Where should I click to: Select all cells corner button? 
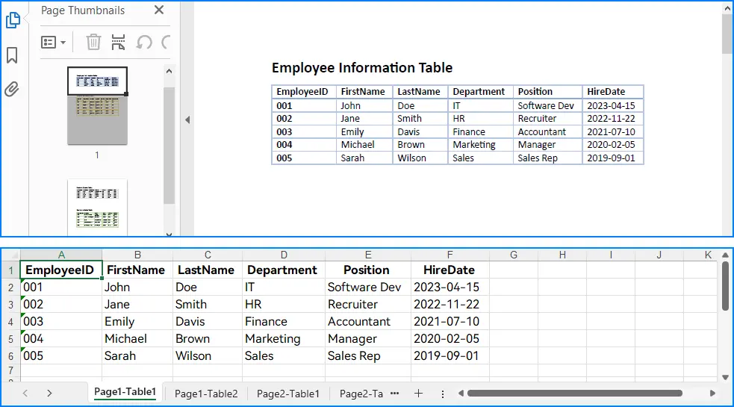pyautogui.click(x=10, y=255)
